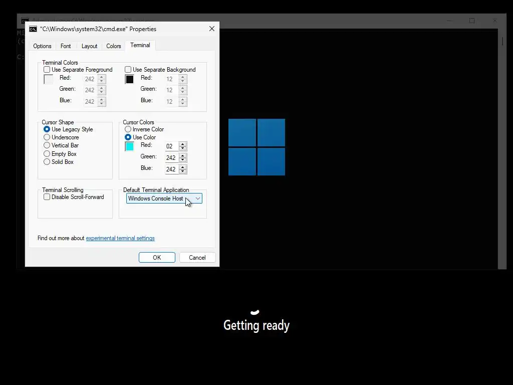Select Underscore cursor shape

[47, 137]
